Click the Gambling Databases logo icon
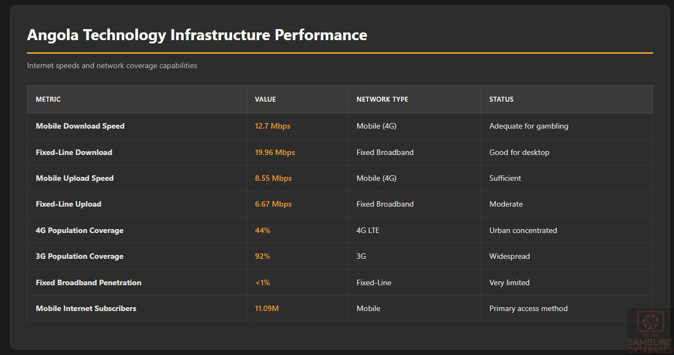This screenshot has width=674, height=355. click(650, 325)
